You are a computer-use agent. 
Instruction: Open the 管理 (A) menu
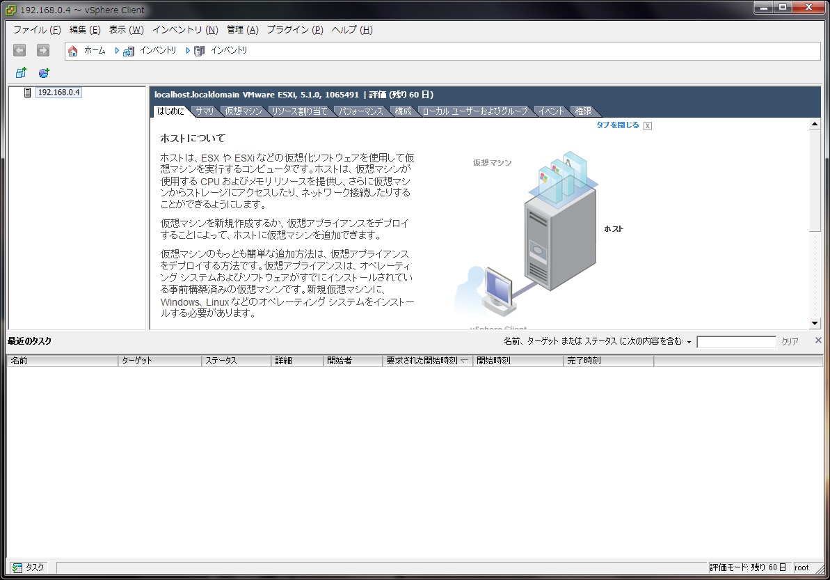point(242,30)
